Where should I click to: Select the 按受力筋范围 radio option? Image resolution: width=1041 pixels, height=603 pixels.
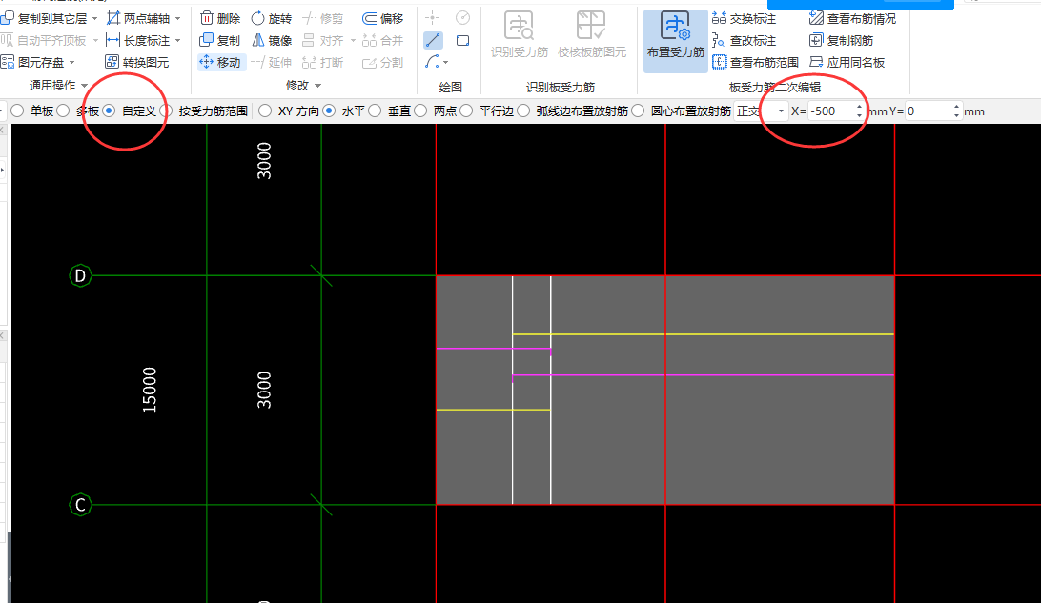click(166, 111)
